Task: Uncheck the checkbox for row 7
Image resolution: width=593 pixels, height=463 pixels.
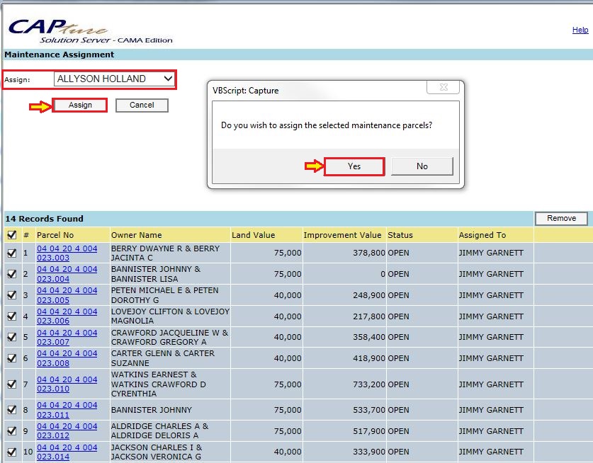Action: tap(12, 384)
